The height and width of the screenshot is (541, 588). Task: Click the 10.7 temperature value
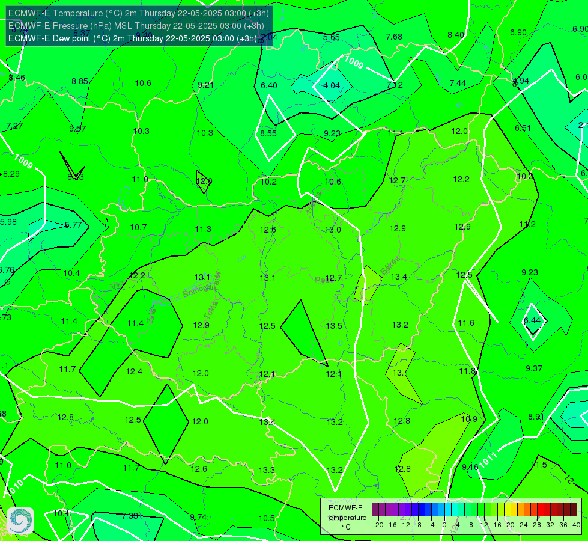pos(138,227)
